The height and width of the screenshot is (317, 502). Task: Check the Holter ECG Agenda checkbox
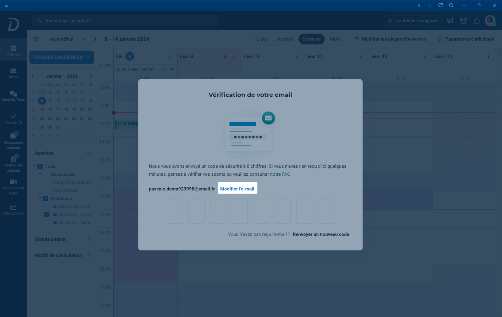(x=47, y=182)
